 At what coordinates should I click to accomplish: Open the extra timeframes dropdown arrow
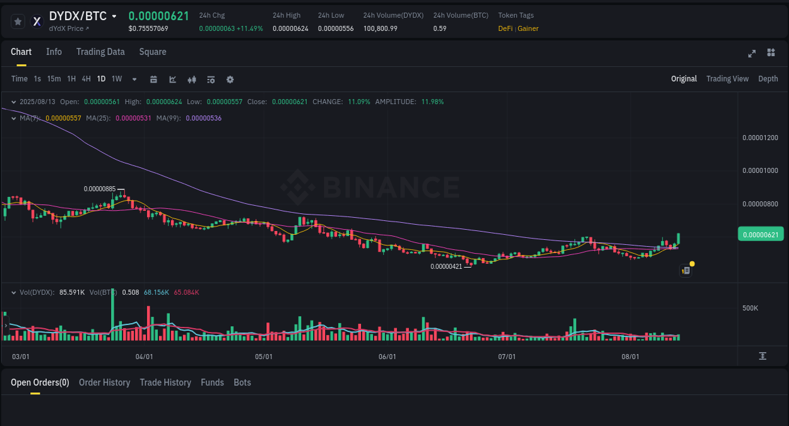[134, 79]
